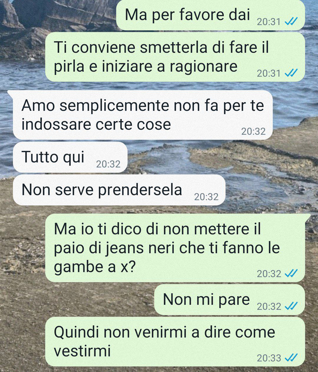The height and width of the screenshot is (372, 318).
Task: Select the 'paio di jeans neri' message bubble
Action: [x=175, y=248]
